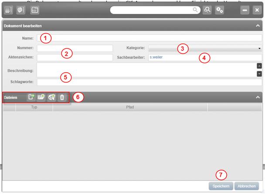Collapse the Dateien section
The height and width of the screenshot is (194, 265).
258,97
